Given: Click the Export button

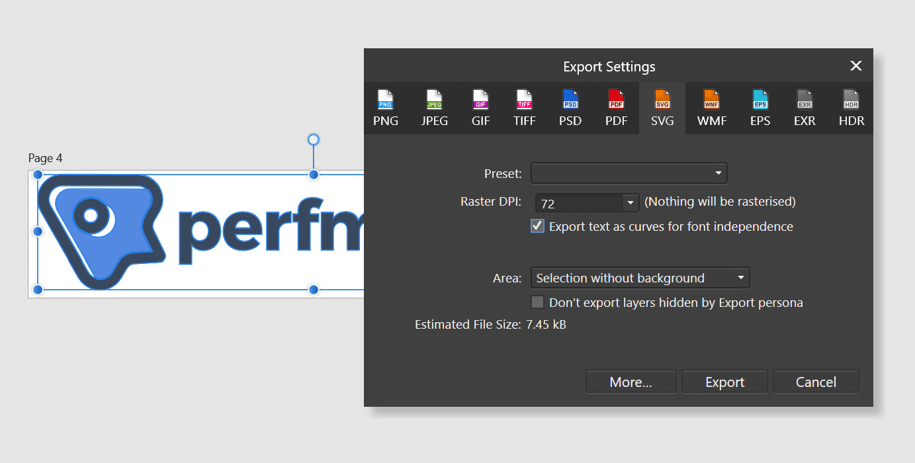Looking at the screenshot, I should click(724, 382).
